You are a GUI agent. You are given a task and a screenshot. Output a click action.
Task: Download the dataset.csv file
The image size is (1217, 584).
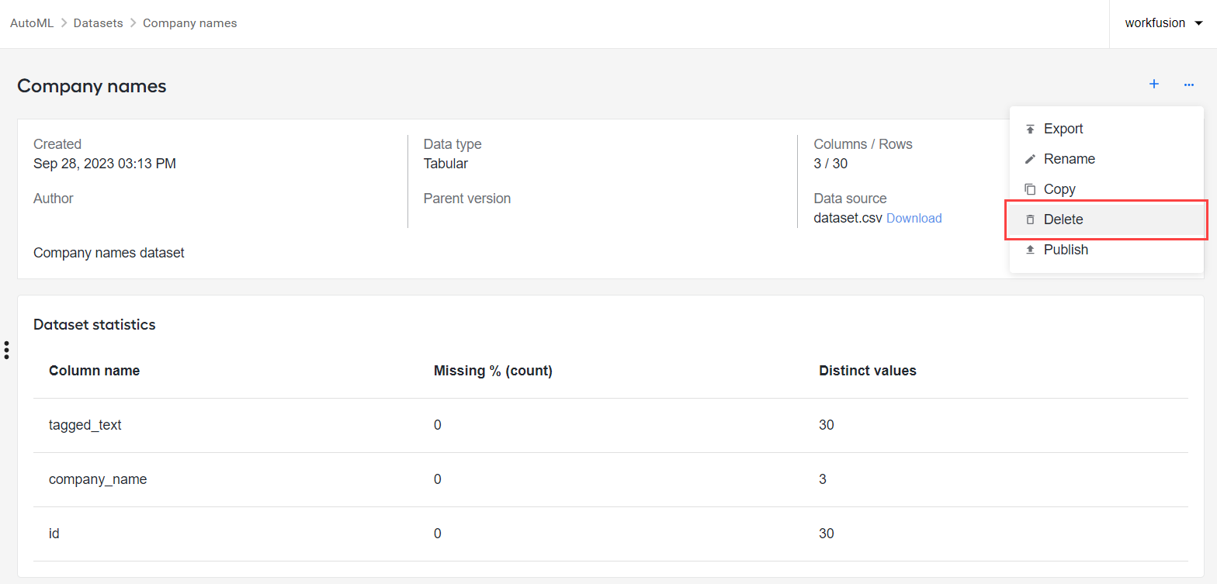point(914,219)
